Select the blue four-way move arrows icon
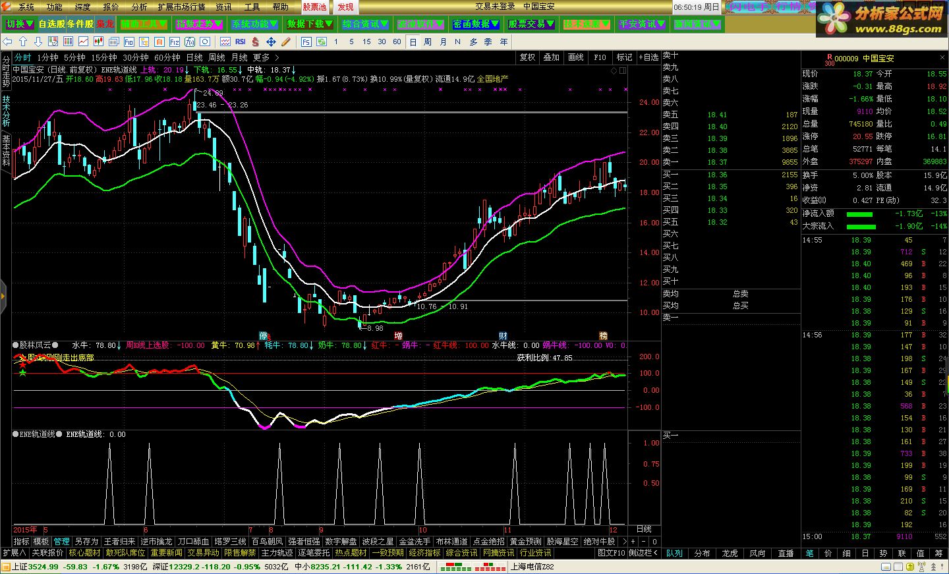This screenshot has width=949, height=574. click(x=271, y=42)
